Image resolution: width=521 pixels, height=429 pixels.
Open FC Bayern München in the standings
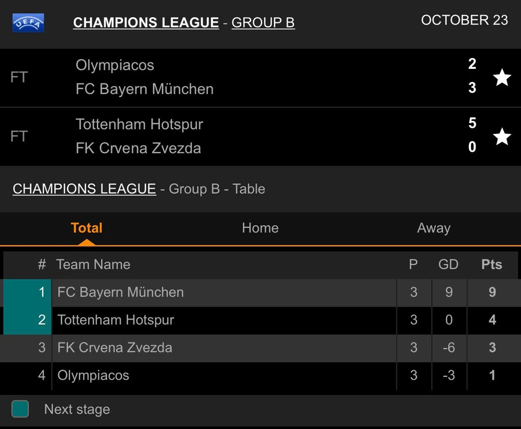coord(120,292)
